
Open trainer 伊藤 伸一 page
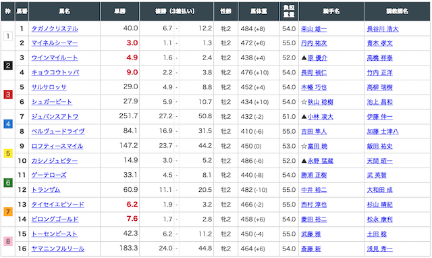coord(379,117)
